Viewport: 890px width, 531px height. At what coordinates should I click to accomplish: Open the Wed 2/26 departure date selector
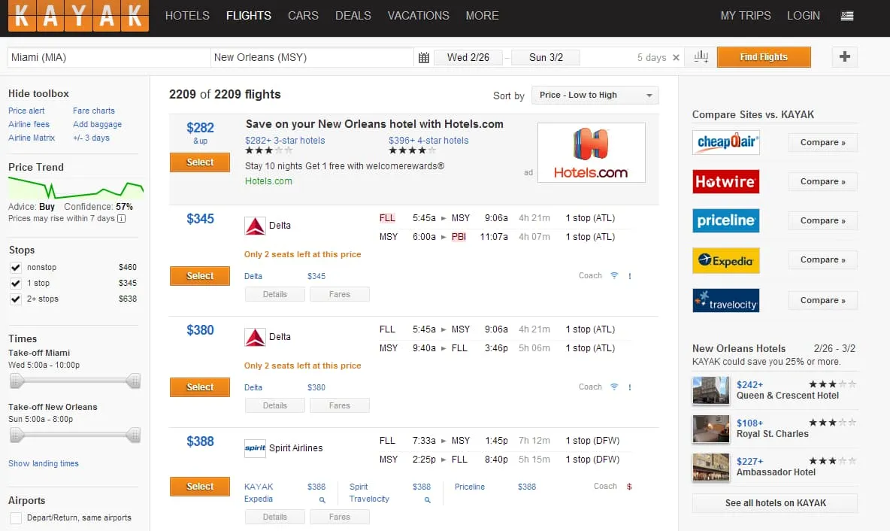pos(468,56)
